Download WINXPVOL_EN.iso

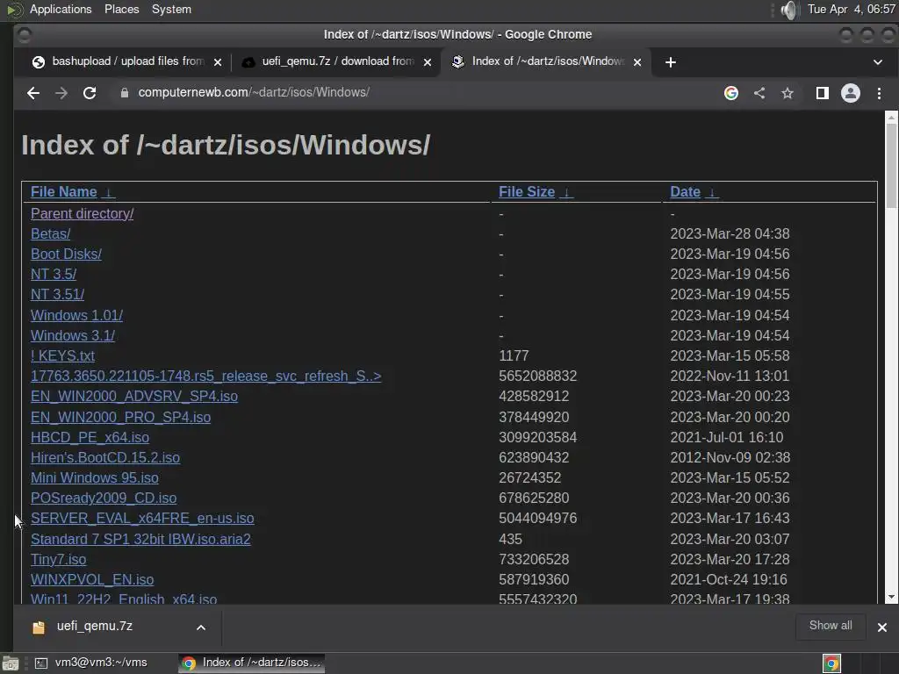pyautogui.click(x=92, y=579)
